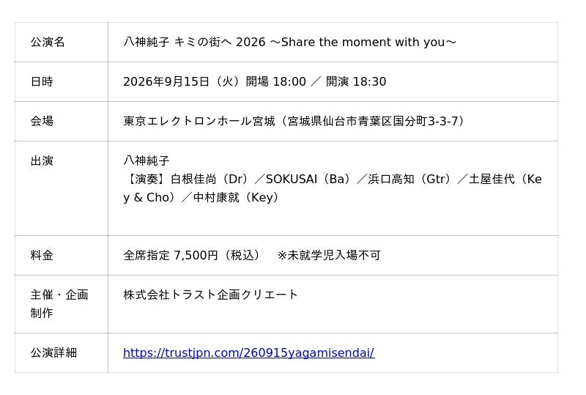Click the 開演 18:30 start time text
Image resolution: width=586 pixels, height=395 pixels.
pos(356,81)
